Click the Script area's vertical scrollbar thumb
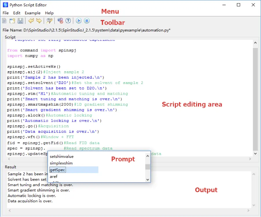This screenshot has width=261, height=217. 255,98
